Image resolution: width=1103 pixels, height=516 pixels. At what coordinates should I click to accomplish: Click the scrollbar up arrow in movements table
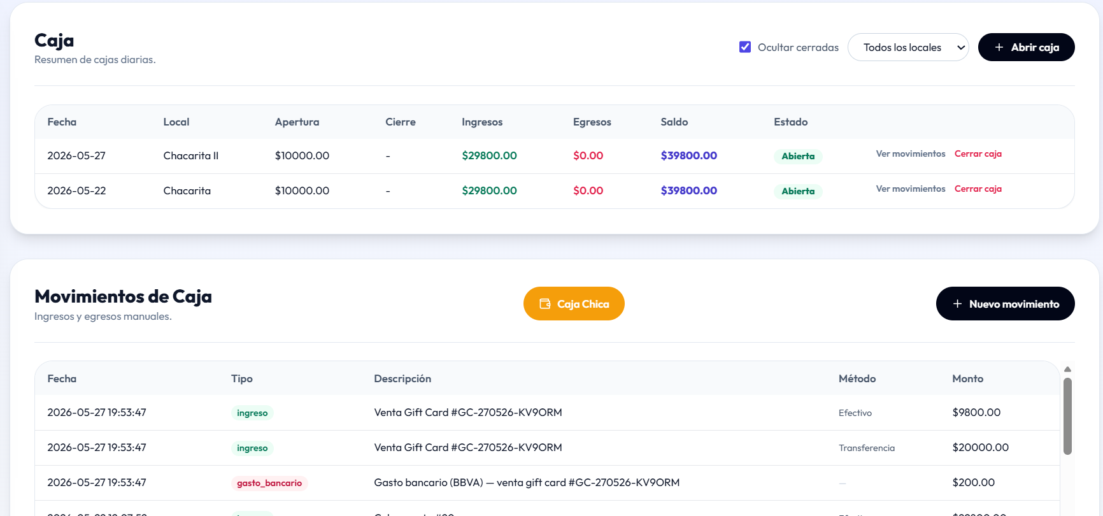tap(1067, 369)
